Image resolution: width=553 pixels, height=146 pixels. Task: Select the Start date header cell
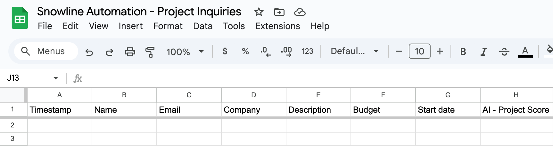coord(448,110)
